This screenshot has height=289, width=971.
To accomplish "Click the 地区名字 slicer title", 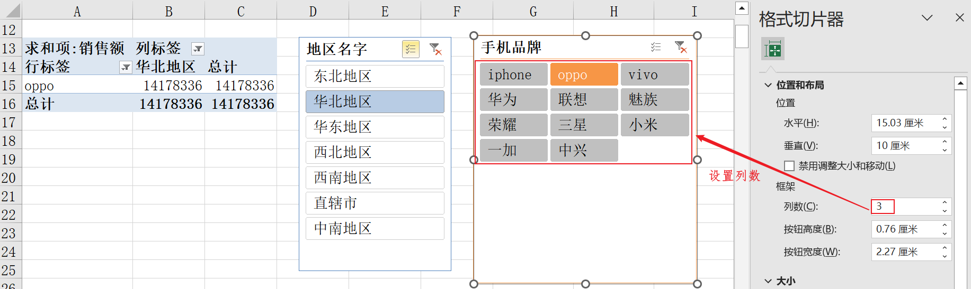I will 337,49.
